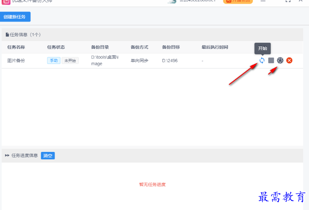The image size is (309, 210).
Task: Click the orange VIP upgrade button
Action: [238, 1]
